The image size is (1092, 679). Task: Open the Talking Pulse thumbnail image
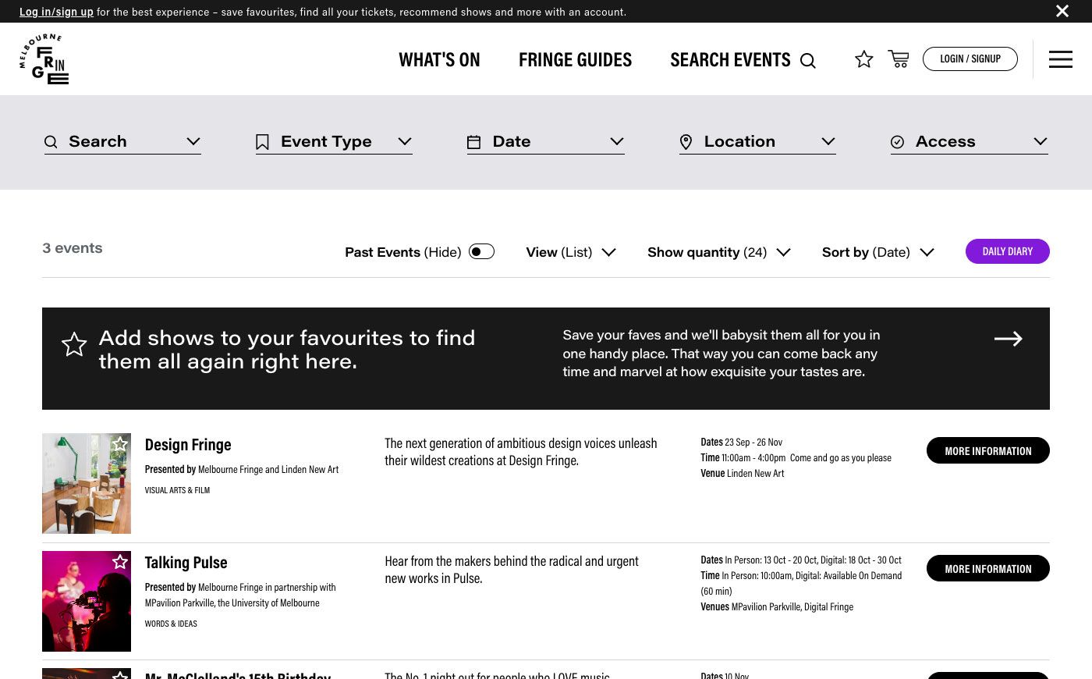(x=87, y=601)
